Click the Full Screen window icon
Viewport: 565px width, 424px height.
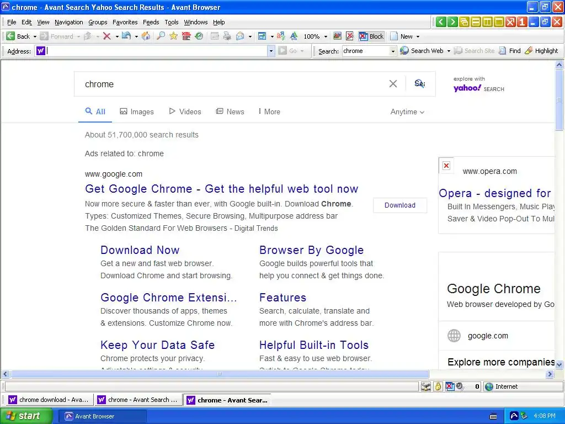[x=262, y=36]
